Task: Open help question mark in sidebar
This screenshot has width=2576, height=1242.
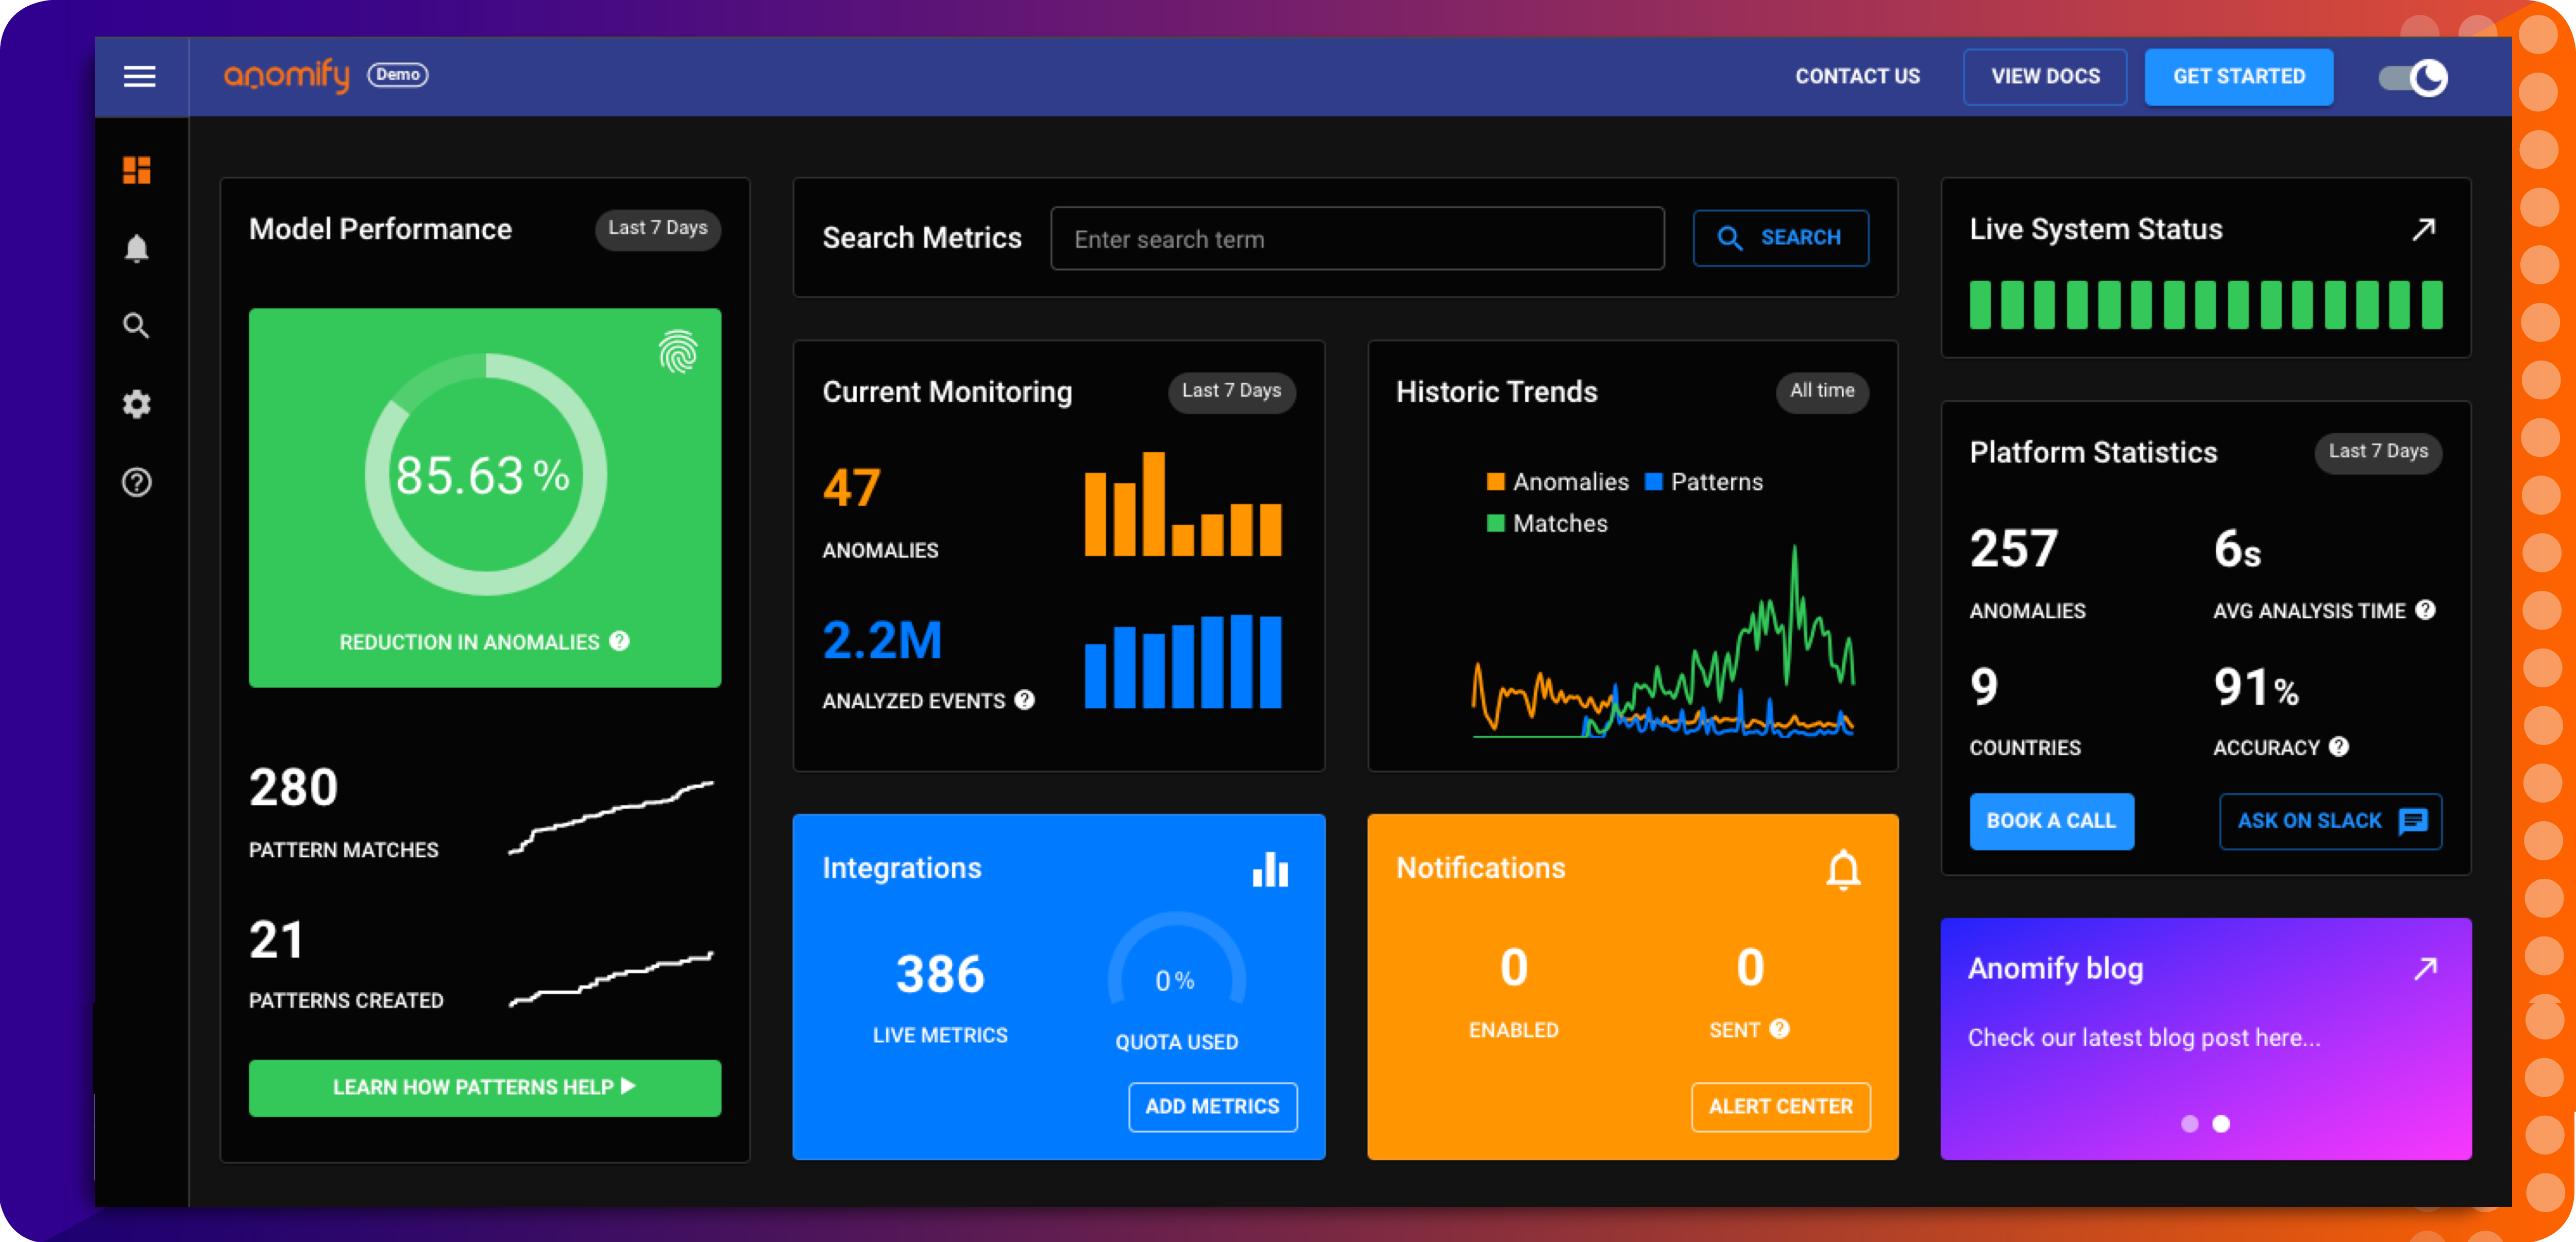Action: click(x=137, y=482)
